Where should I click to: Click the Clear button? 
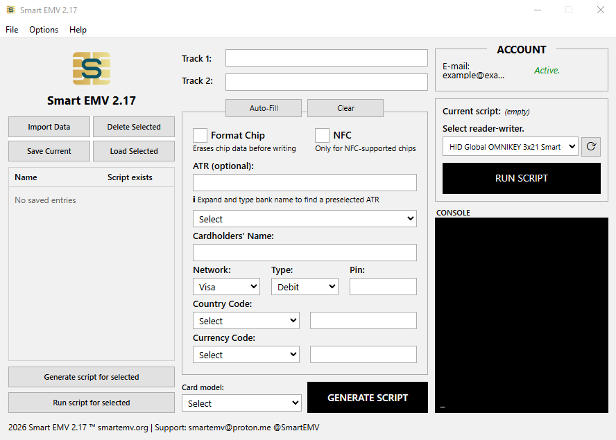click(x=345, y=108)
